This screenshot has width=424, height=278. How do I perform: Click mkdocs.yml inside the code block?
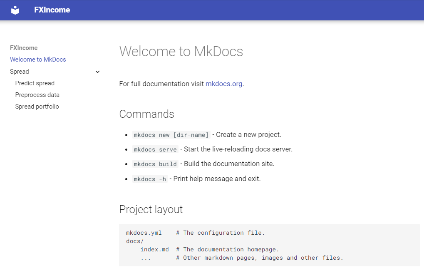[144, 233]
